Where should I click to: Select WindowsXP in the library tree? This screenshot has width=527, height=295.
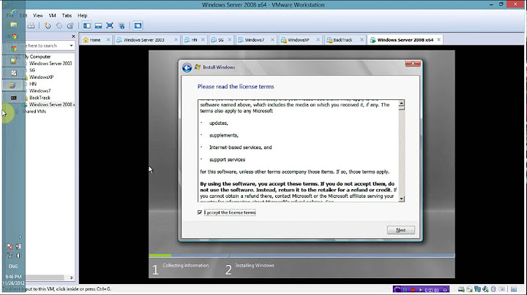point(41,77)
